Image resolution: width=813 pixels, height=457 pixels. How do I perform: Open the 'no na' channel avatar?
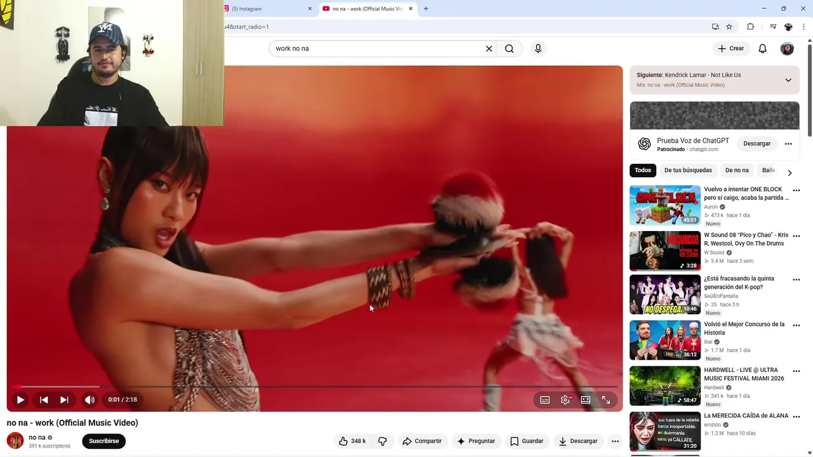pyautogui.click(x=15, y=440)
